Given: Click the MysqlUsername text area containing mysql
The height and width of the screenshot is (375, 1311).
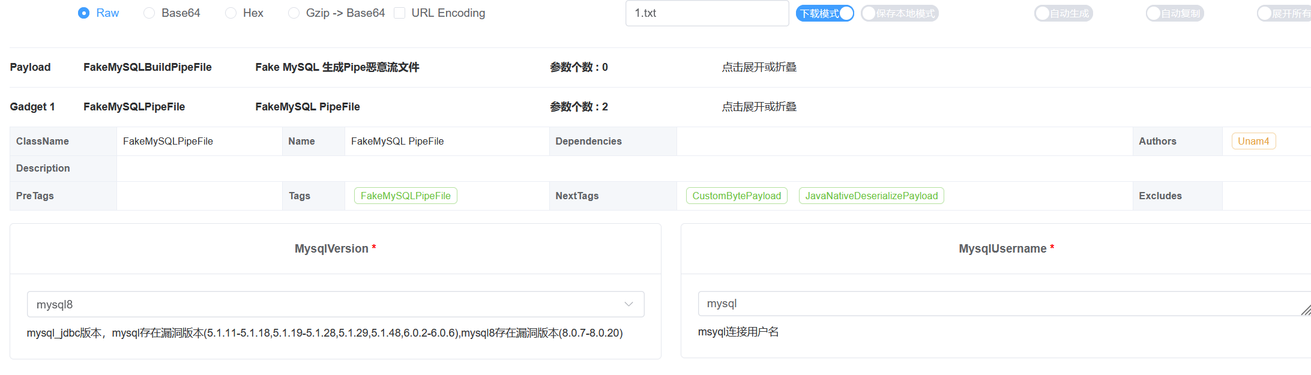Looking at the screenshot, I should [x=996, y=304].
